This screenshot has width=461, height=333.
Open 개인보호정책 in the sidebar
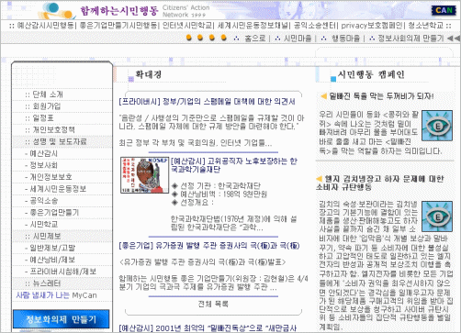click(53, 129)
